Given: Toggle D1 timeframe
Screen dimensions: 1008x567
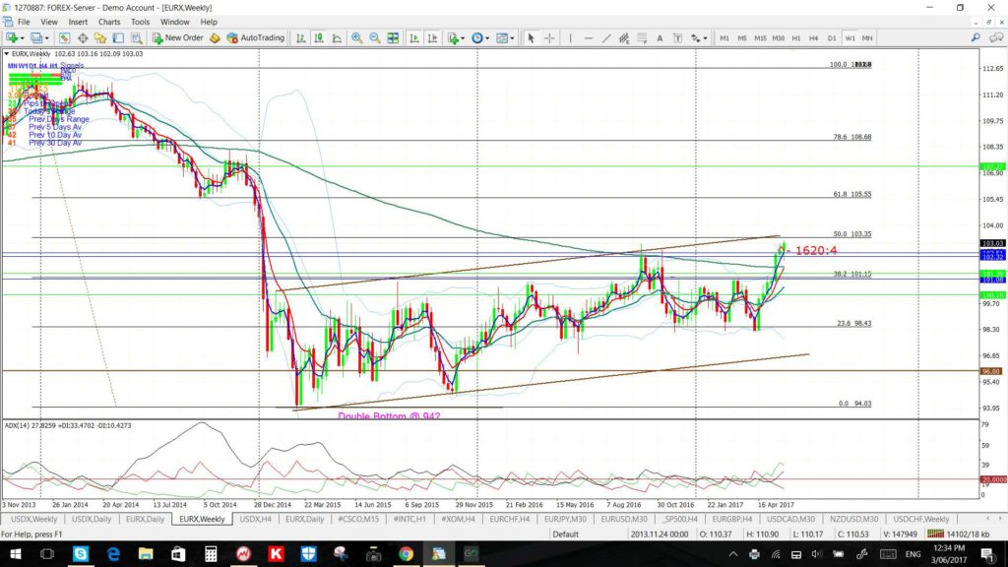Looking at the screenshot, I should click(x=831, y=38).
